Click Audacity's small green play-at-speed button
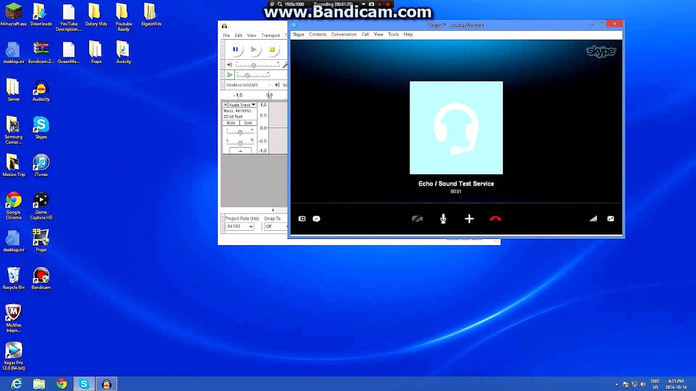 click(229, 75)
